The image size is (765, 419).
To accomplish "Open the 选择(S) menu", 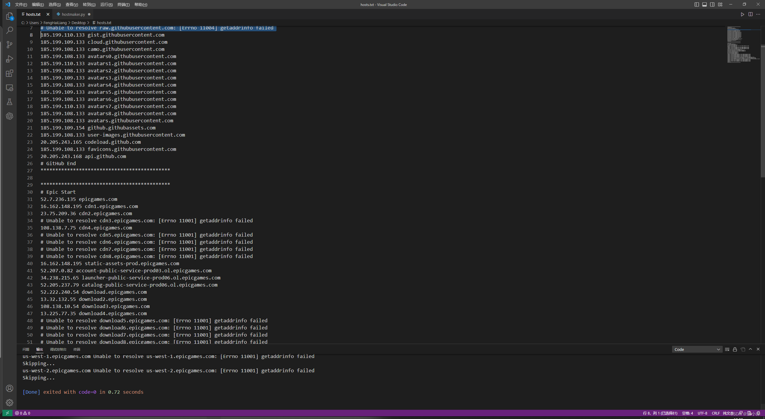I will tap(55, 4).
